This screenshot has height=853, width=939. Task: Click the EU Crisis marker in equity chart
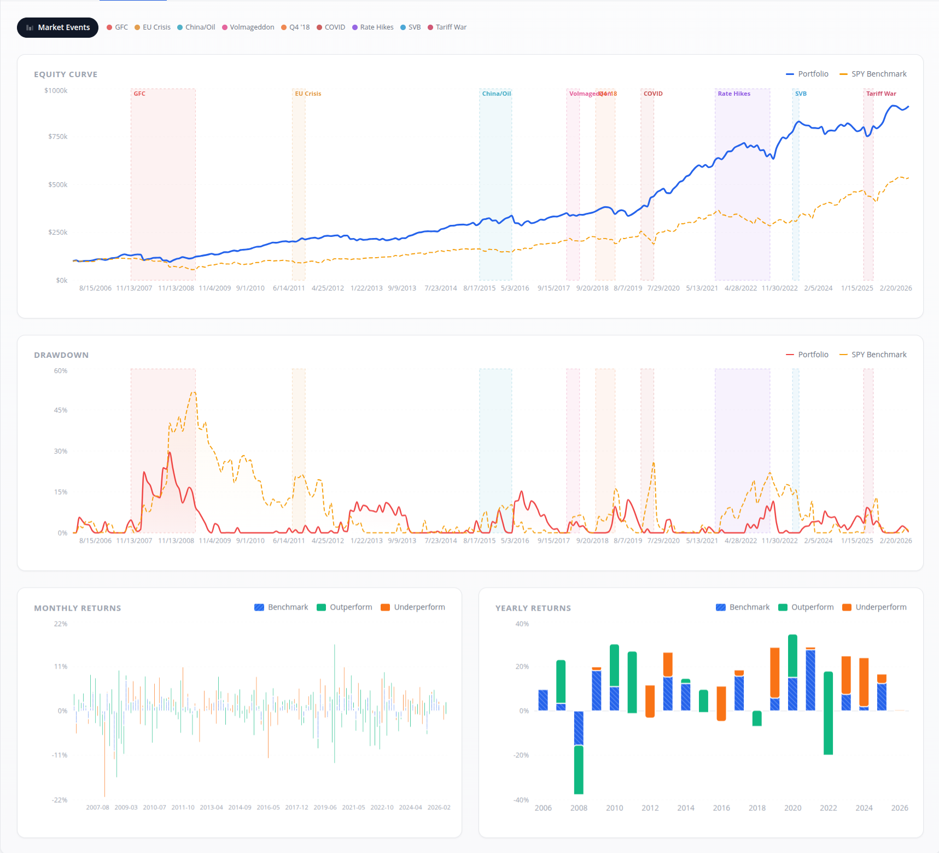click(x=308, y=94)
